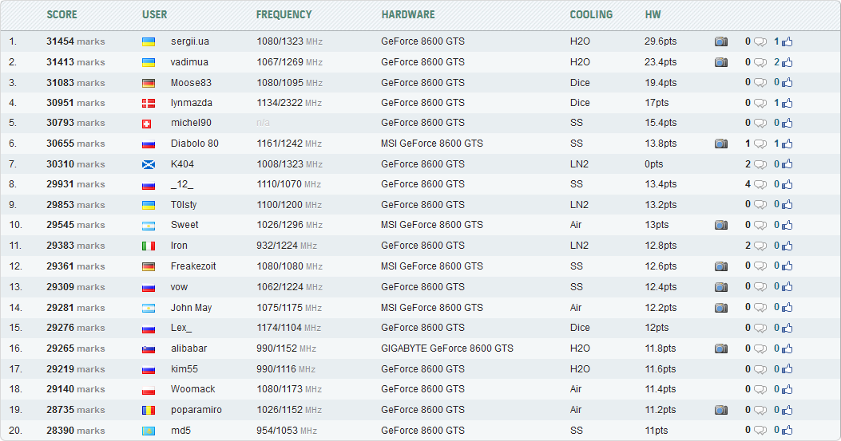841x441 pixels.
Task: Open the 31454 marks score entry
Action: 75,41
